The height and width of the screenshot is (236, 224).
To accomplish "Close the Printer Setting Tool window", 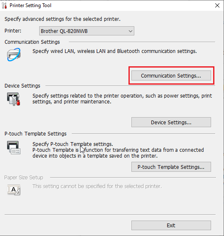I will (x=217, y=5).
